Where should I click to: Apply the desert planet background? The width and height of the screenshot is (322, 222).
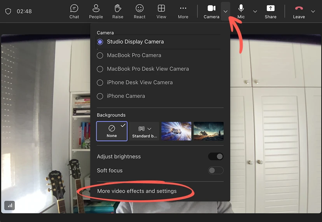pyautogui.click(x=208, y=131)
